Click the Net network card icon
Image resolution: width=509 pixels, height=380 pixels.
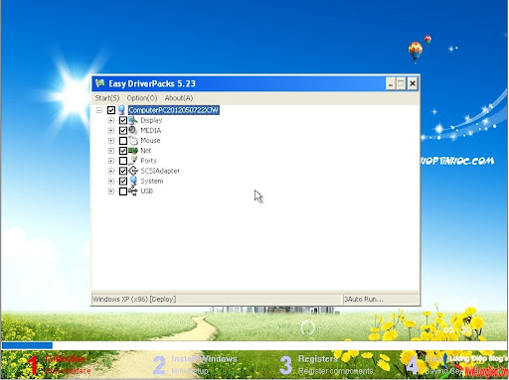pyautogui.click(x=133, y=151)
